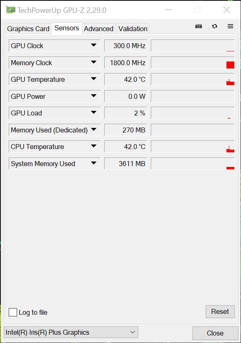The image size is (241, 343).
Task: Expand the GPU Load dropdown arrow
Action: [93, 113]
